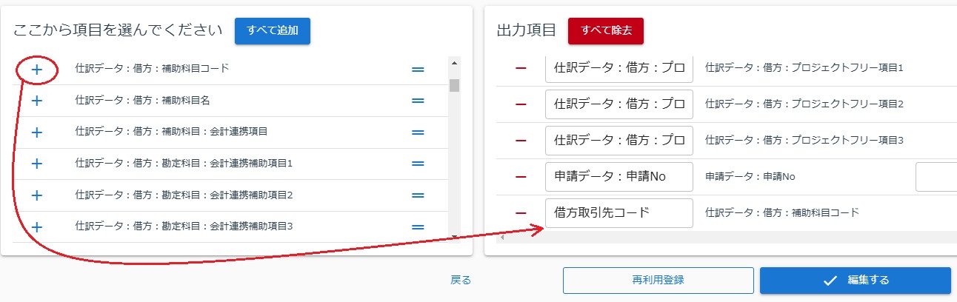Viewport: 957px width, 302px height.
Task: Click the 戻る link
Action: 461,281
